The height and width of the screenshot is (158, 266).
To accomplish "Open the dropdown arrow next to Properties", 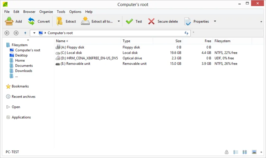I will click(215, 21).
